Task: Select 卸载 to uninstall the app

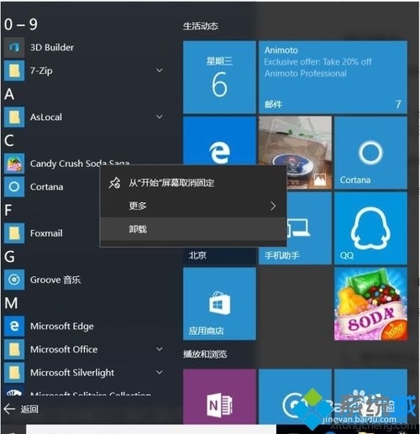Action: (193, 229)
